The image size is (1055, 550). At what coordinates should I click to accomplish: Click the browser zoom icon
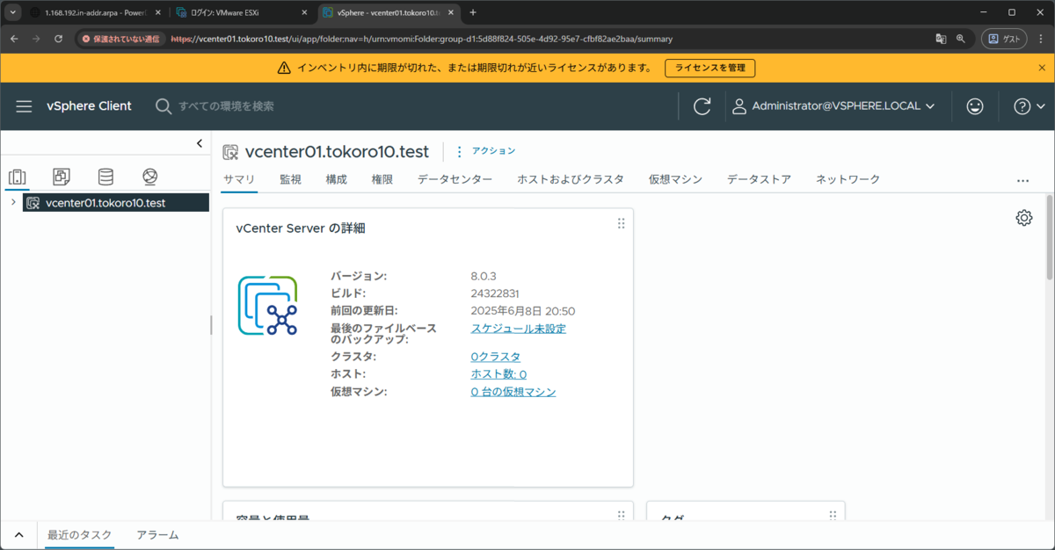click(x=961, y=39)
